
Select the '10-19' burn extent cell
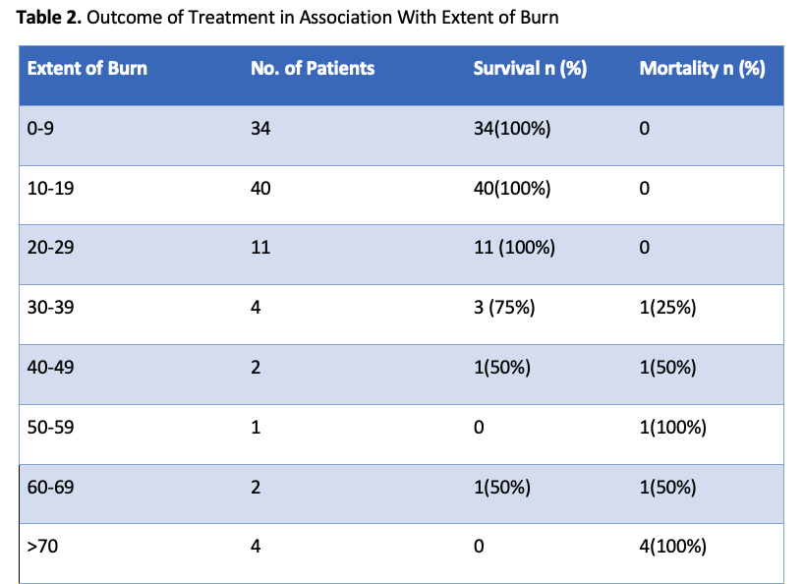click(x=49, y=188)
